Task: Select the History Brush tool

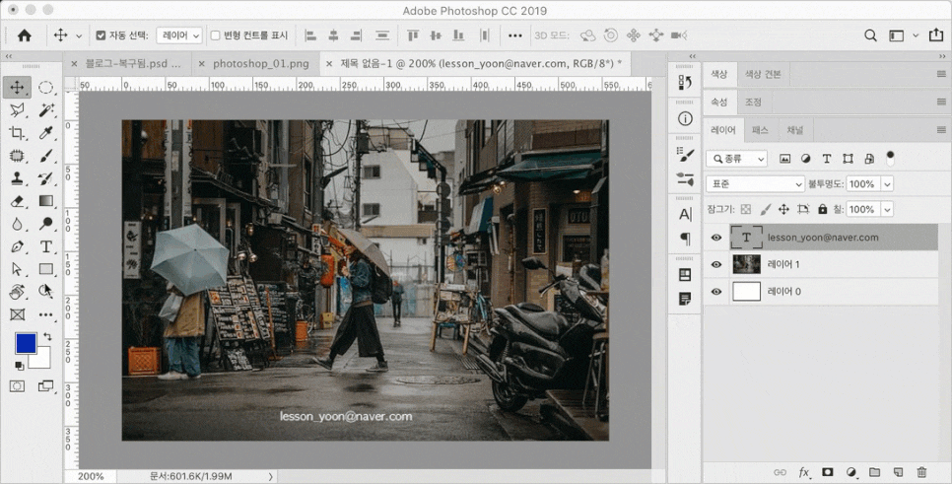Action: coord(45,178)
